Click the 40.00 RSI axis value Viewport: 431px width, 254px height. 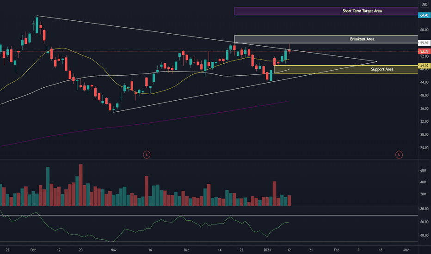tap(424, 236)
